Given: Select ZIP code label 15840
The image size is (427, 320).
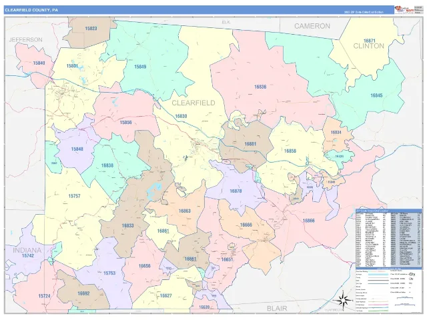Looking at the screenshot, I should tap(39, 63).
